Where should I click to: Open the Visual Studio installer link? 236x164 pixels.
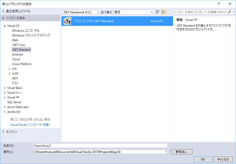tap(30, 125)
